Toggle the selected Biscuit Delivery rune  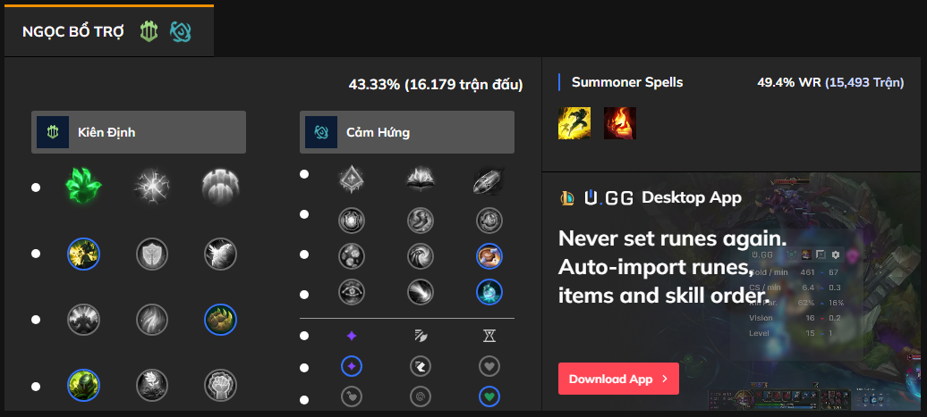point(489,256)
